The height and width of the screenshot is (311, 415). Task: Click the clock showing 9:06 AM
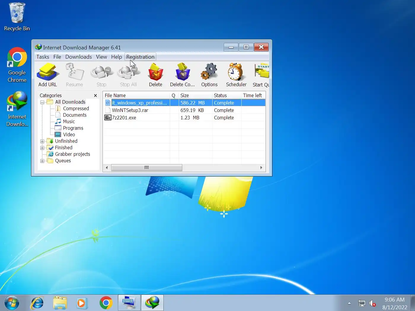point(395,300)
